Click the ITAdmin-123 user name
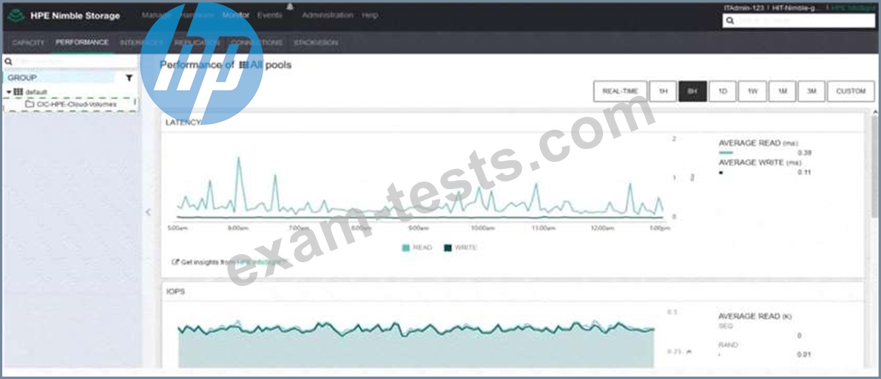 tap(744, 7)
